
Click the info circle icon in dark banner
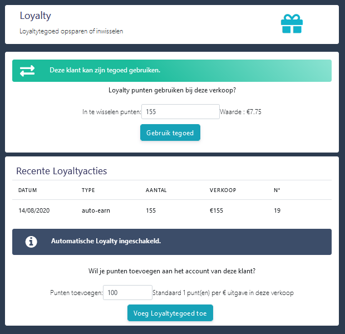pos(31,242)
